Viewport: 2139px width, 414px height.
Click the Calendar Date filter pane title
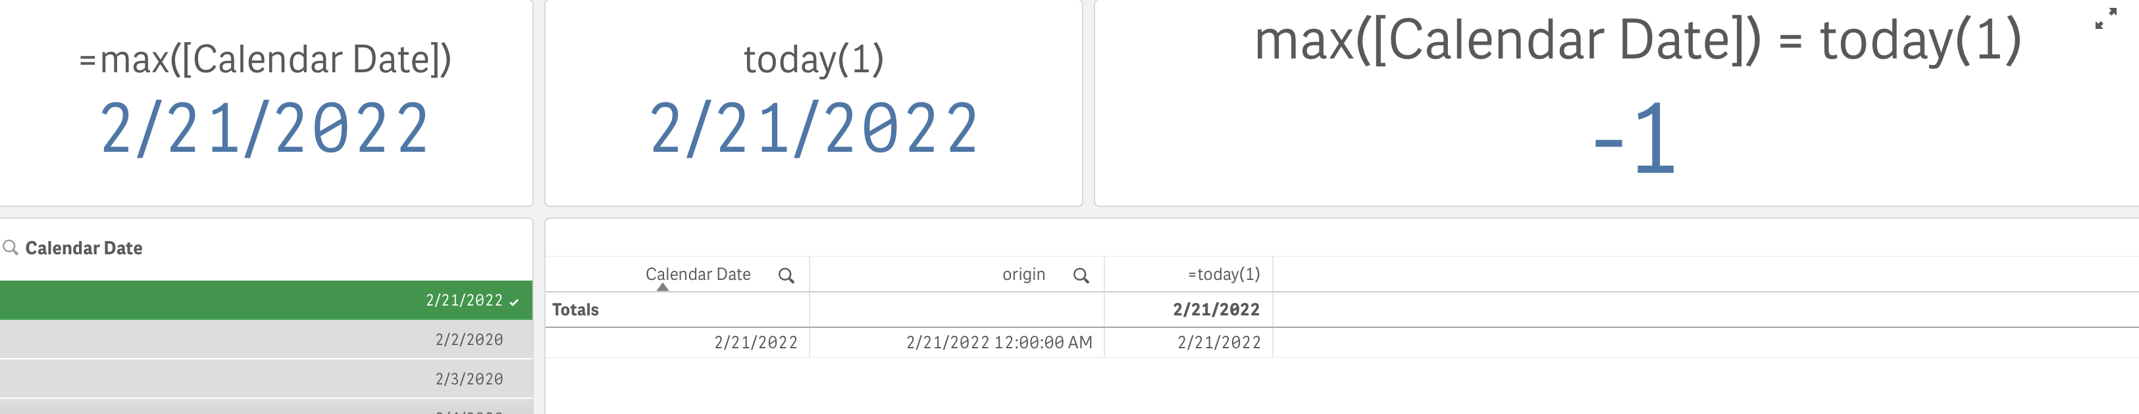click(x=84, y=248)
